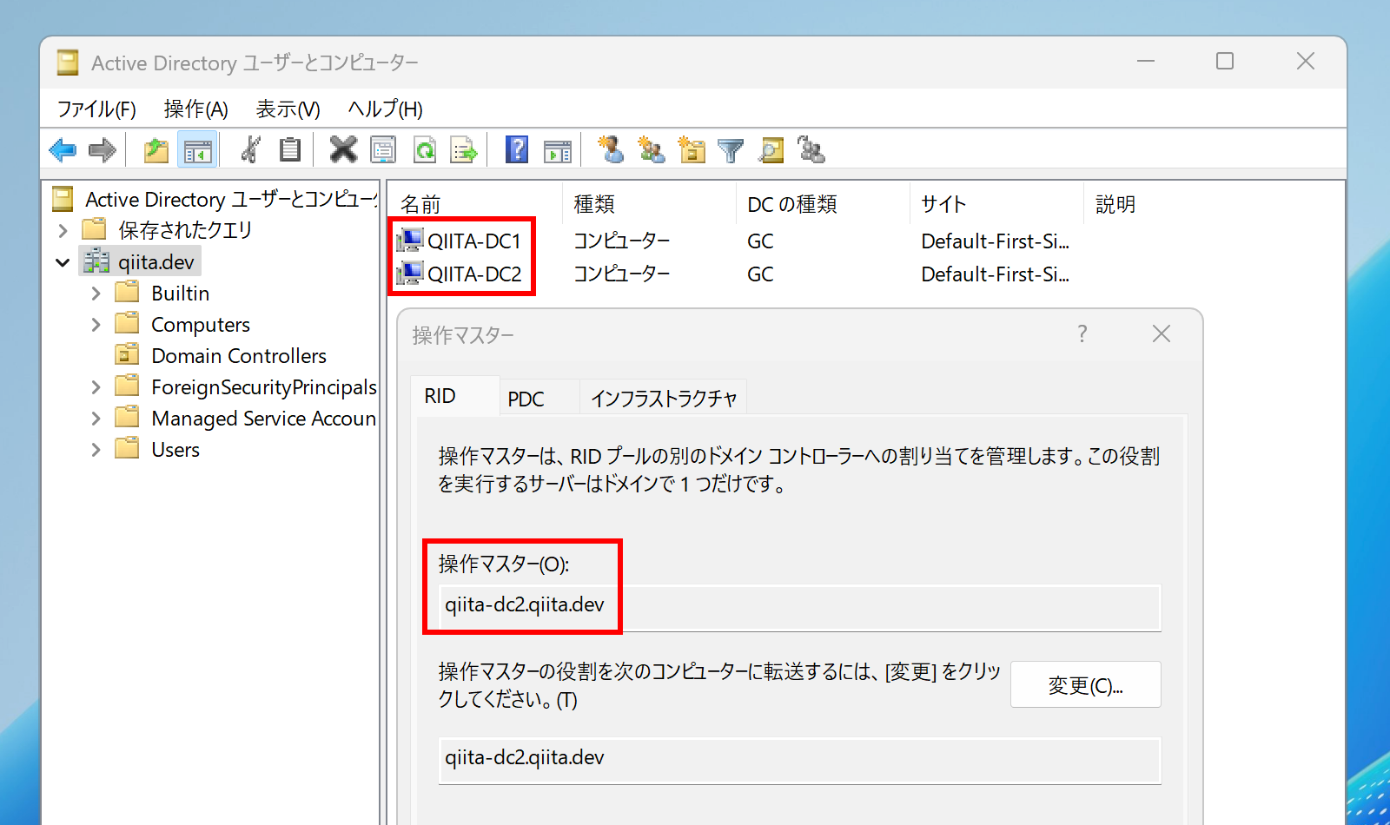Select the Builtin tree item
1390x825 pixels.
pyautogui.click(x=180, y=294)
